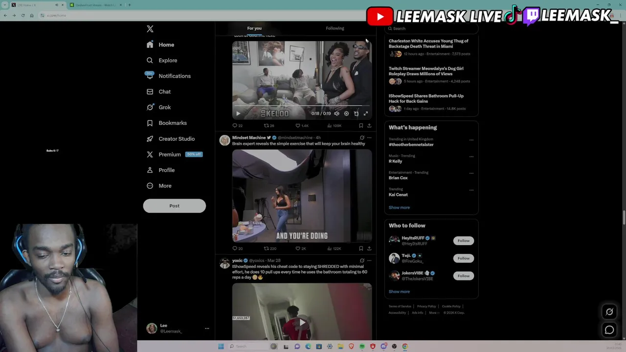Bookmark the Keloo video post
The width and height of the screenshot is (626, 352).
(x=361, y=126)
